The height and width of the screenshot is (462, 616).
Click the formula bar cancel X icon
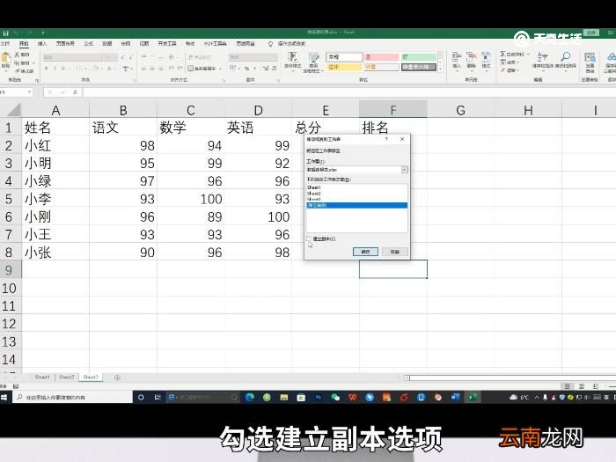click(50, 92)
